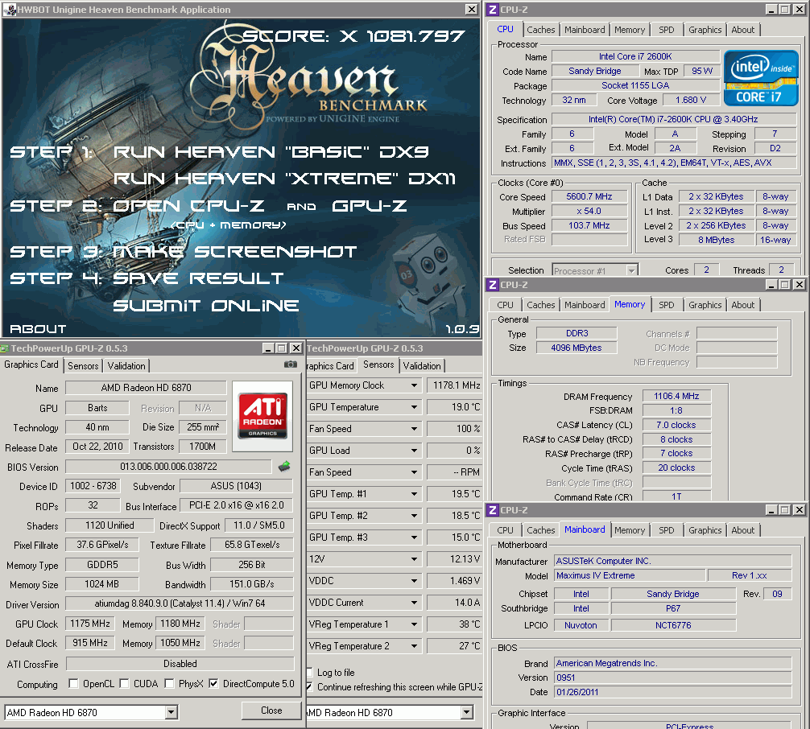Click the Memory Size 4096 MBytes value
Image resolution: width=810 pixels, height=729 pixels.
click(x=576, y=348)
